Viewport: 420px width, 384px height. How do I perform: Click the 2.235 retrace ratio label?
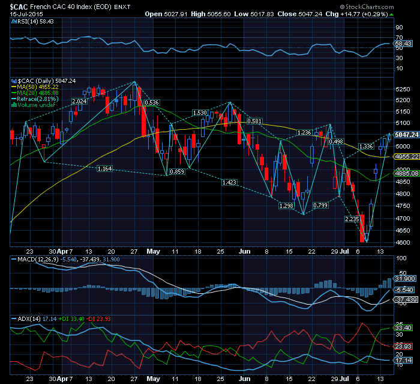click(x=352, y=219)
